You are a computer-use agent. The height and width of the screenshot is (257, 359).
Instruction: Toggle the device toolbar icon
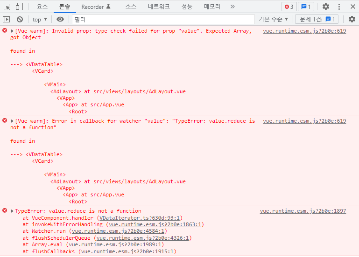point(19,7)
